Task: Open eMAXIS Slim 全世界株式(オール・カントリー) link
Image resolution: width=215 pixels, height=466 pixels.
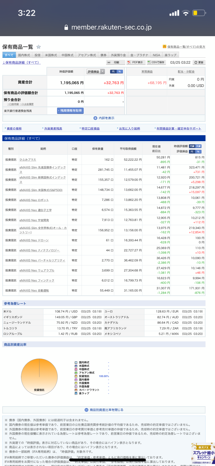Action: coord(43,230)
